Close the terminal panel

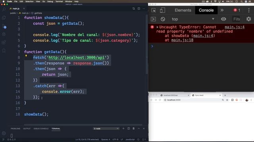[144, 129]
